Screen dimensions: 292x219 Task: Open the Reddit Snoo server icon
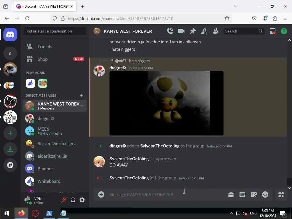(x=10, y=117)
